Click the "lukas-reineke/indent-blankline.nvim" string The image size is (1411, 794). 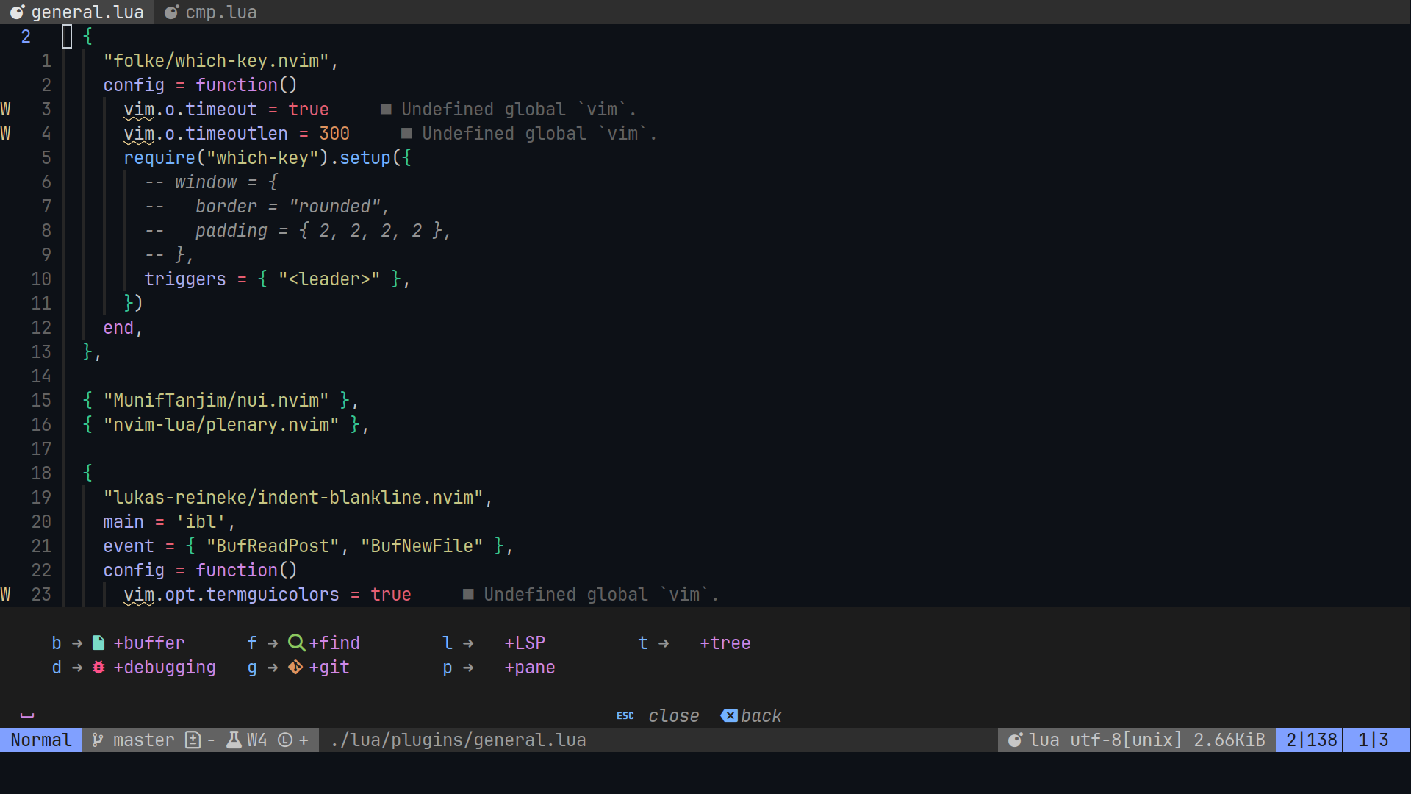(x=293, y=498)
